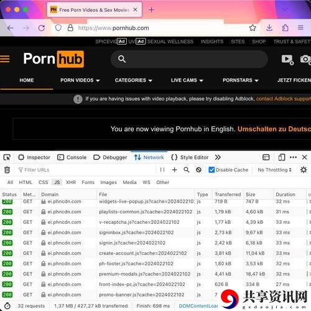The height and width of the screenshot is (311, 311).
Task: Toggle the JS request filter
Action: coord(57,182)
